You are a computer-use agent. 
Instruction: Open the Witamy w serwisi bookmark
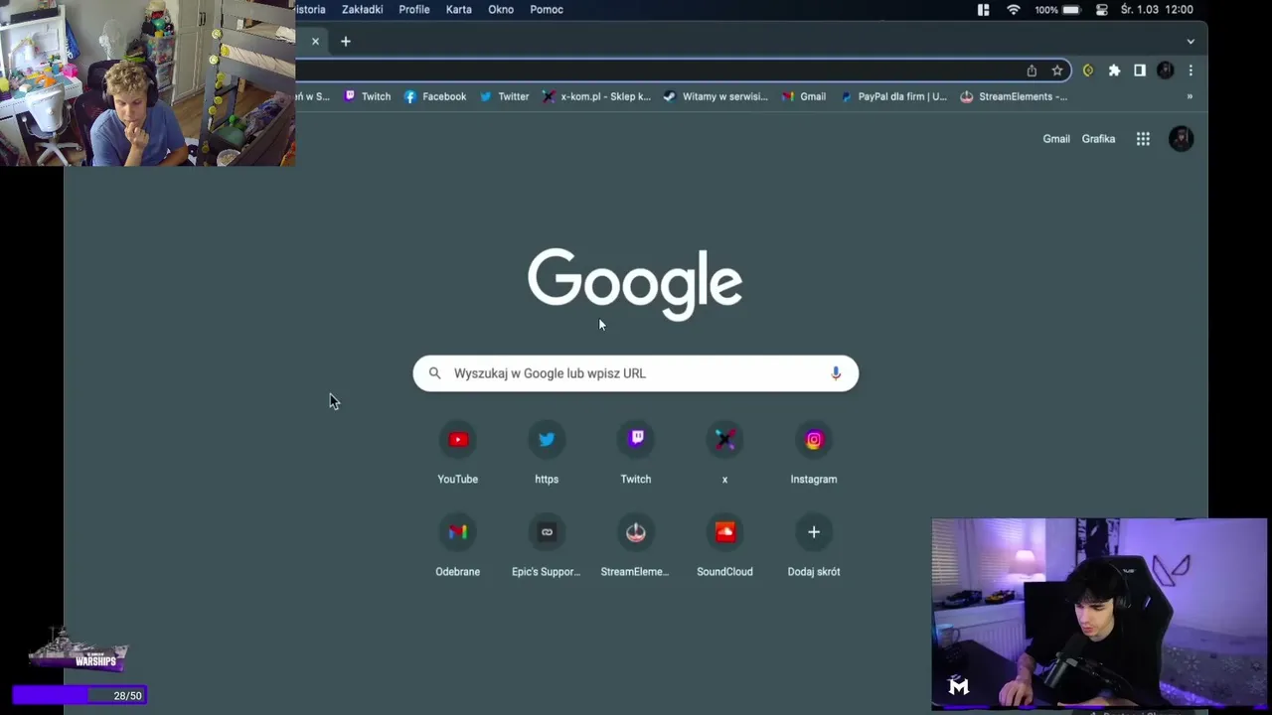[x=715, y=96]
